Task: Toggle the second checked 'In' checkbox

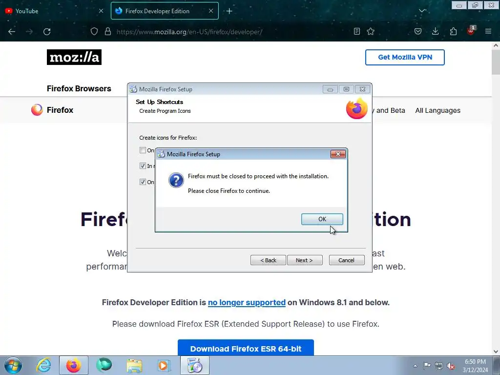Action: click(x=143, y=166)
